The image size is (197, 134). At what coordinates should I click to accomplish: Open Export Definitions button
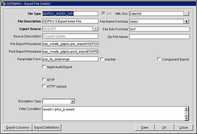(x=47, y=127)
